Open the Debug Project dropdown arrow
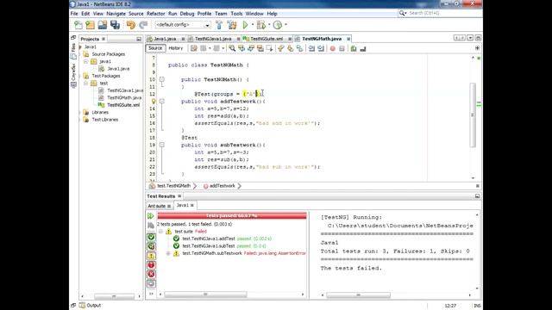The image size is (552, 310). [269, 25]
